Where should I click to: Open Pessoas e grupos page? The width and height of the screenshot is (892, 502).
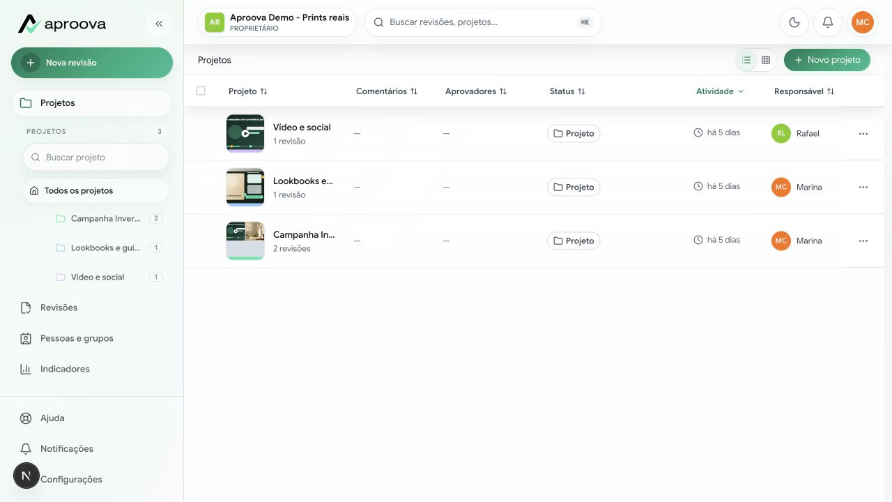coord(92,338)
